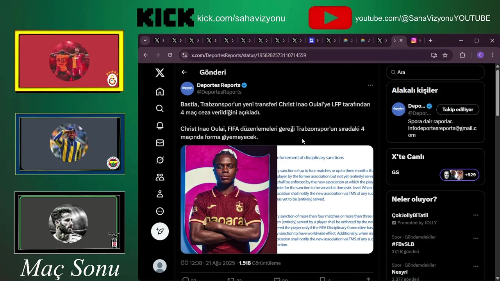Bookmark this page with the star icon

pyautogui.click(x=445, y=55)
